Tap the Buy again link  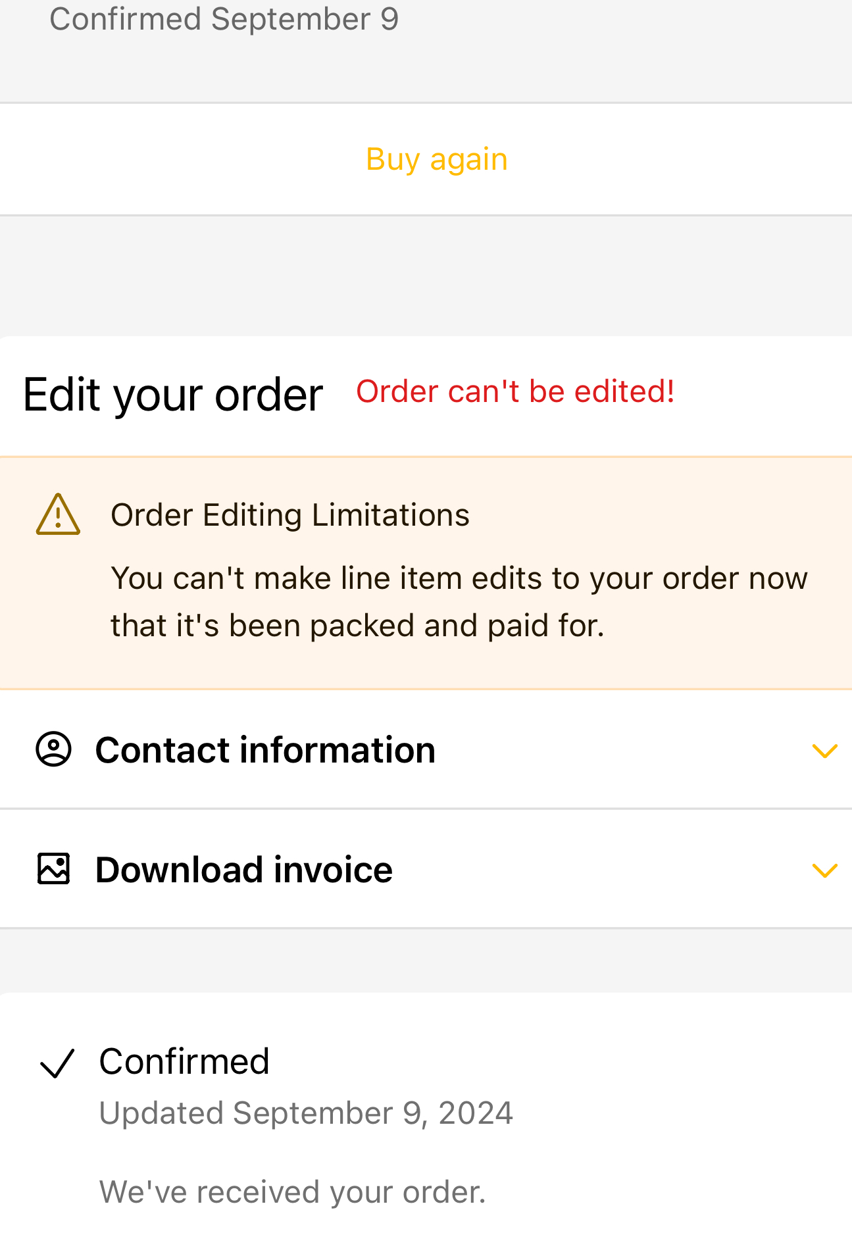tap(437, 159)
